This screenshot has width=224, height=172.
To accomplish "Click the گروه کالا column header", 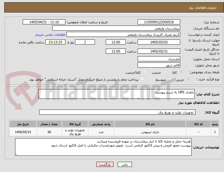I will 75,124.
